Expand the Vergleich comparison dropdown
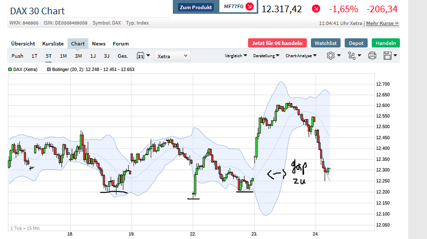 point(235,56)
